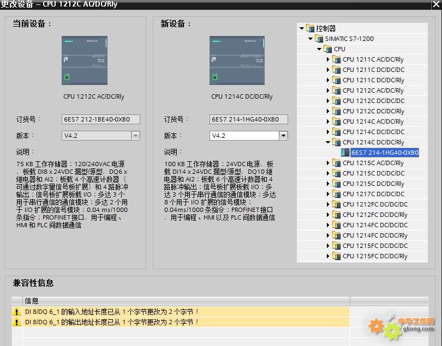Open the new device version dropdown
Viewport: 442px width, 346px height.
(283, 136)
